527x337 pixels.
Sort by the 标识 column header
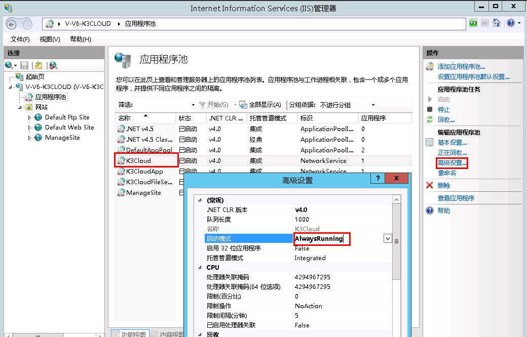click(328, 118)
